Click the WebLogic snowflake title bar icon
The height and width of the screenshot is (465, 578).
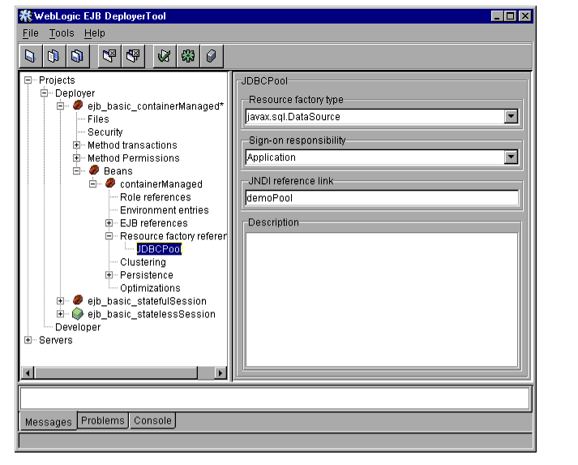[x=25, y=16]
